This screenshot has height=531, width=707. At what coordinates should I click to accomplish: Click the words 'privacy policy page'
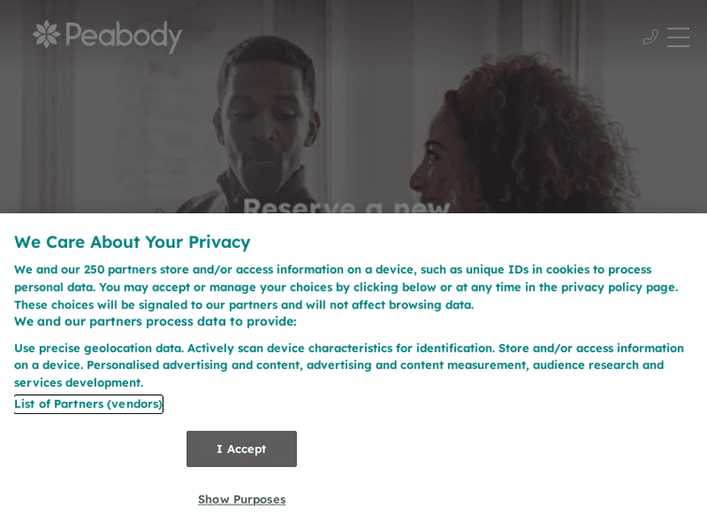618,287
